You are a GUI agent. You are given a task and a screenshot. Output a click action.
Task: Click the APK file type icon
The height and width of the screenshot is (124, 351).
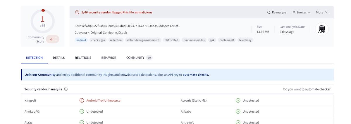point(322,29)
